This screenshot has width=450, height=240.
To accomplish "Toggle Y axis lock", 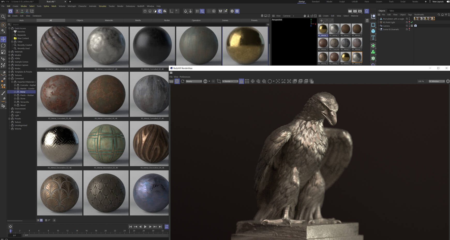I will [x=22, y=11].
